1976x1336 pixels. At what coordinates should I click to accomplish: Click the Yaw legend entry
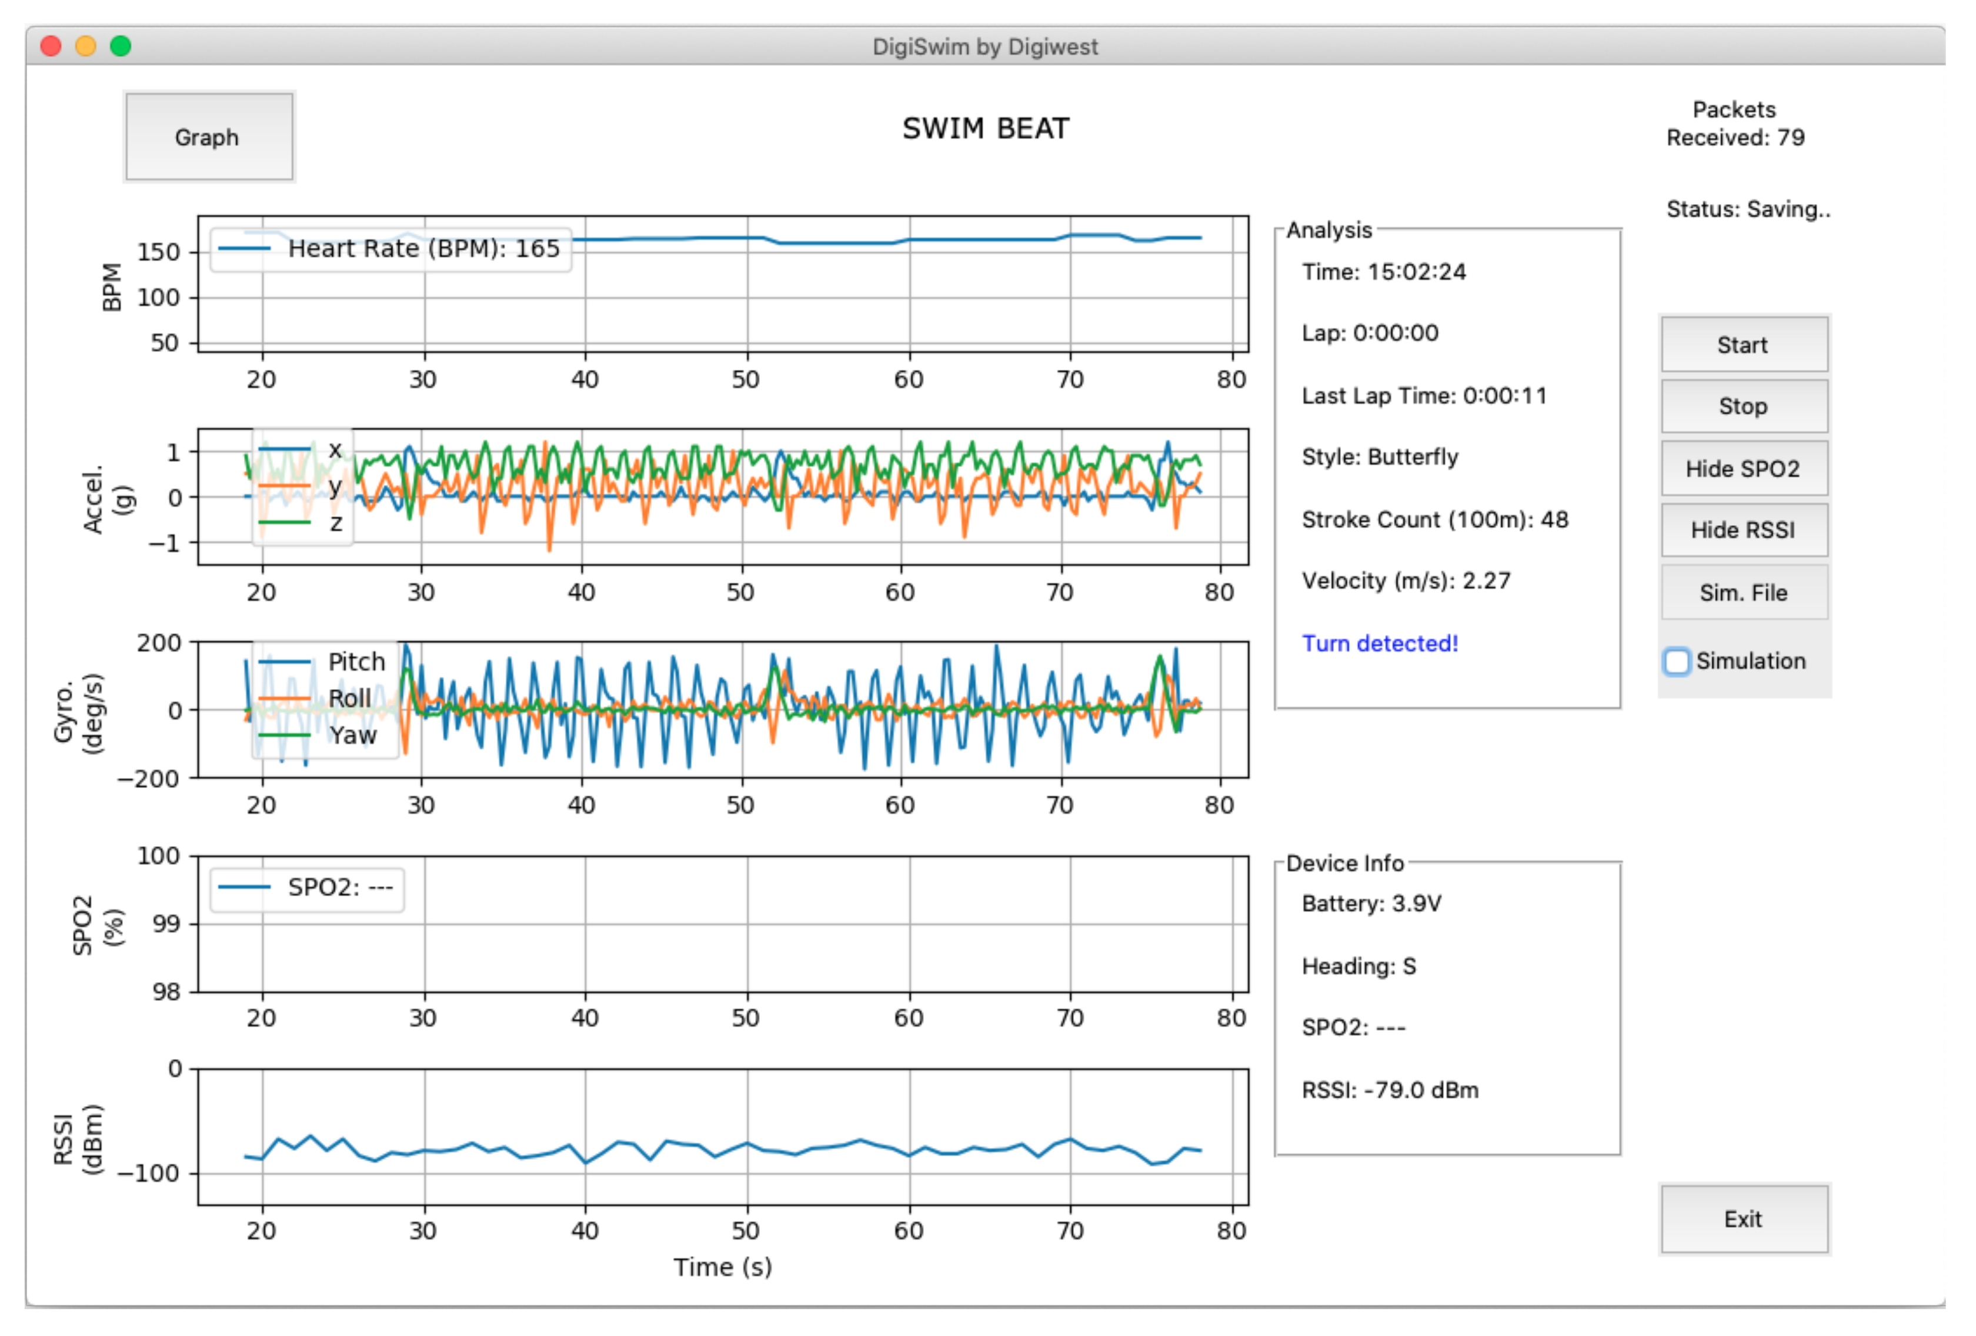(352, 735)
